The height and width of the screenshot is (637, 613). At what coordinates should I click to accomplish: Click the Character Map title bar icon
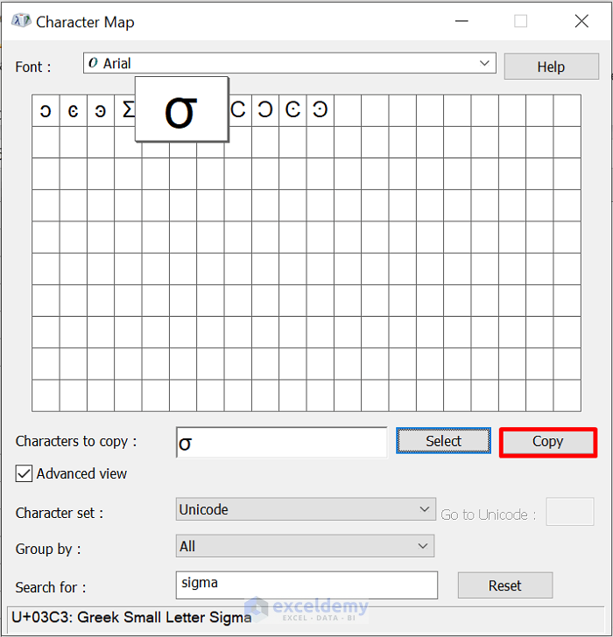click(x=21, y=21)
